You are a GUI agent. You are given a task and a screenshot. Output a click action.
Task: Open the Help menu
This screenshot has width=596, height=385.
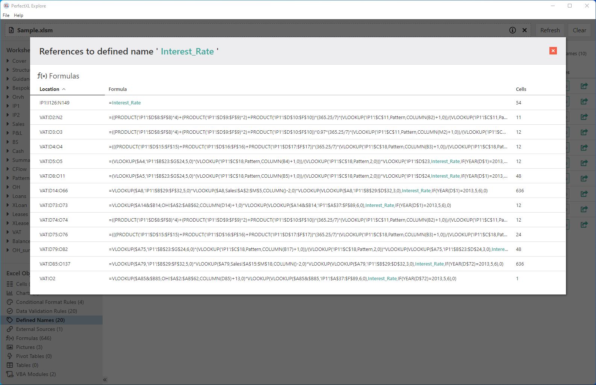coord(18,15)
